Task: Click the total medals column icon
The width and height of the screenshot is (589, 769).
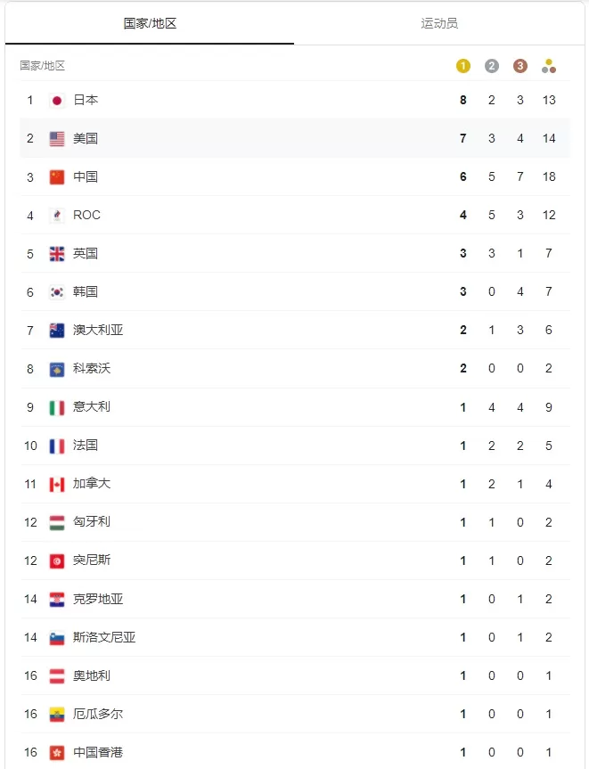Action: [x=549, y=66]
